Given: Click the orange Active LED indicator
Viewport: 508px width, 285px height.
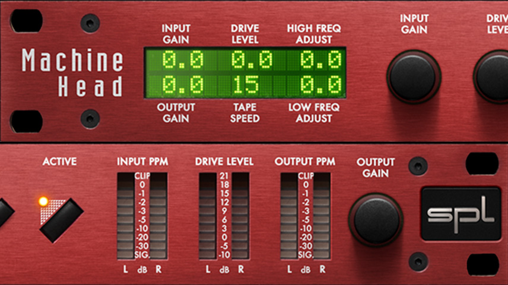Looking at the screenshot, I should [43, 201].
